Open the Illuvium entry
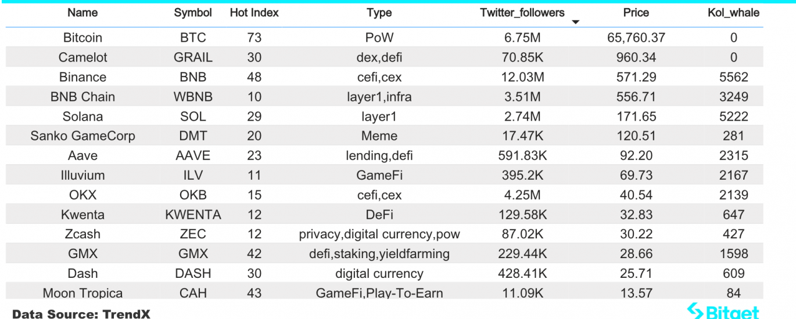 pos(83,176)
